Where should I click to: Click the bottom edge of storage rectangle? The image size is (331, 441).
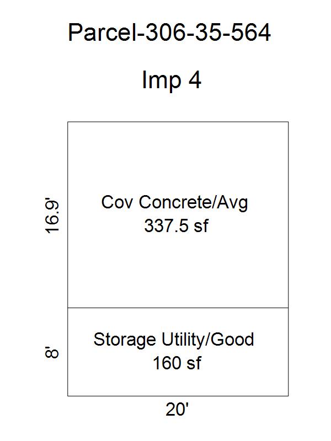(178, 396)
